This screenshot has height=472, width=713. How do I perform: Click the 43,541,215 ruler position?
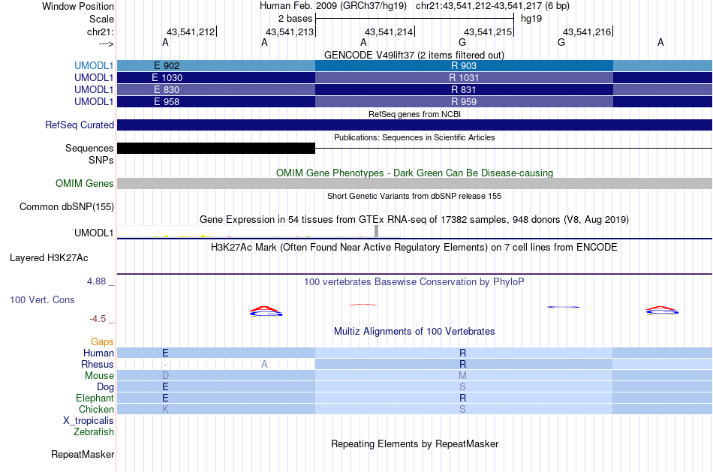tap(488, 32)
